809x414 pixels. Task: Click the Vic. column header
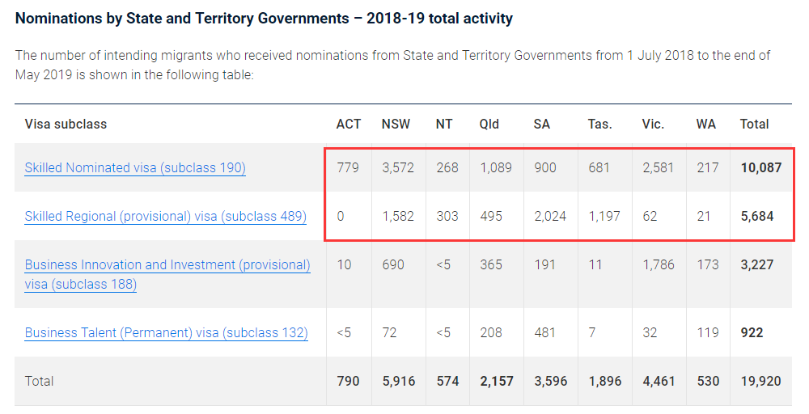click(653, 125)
